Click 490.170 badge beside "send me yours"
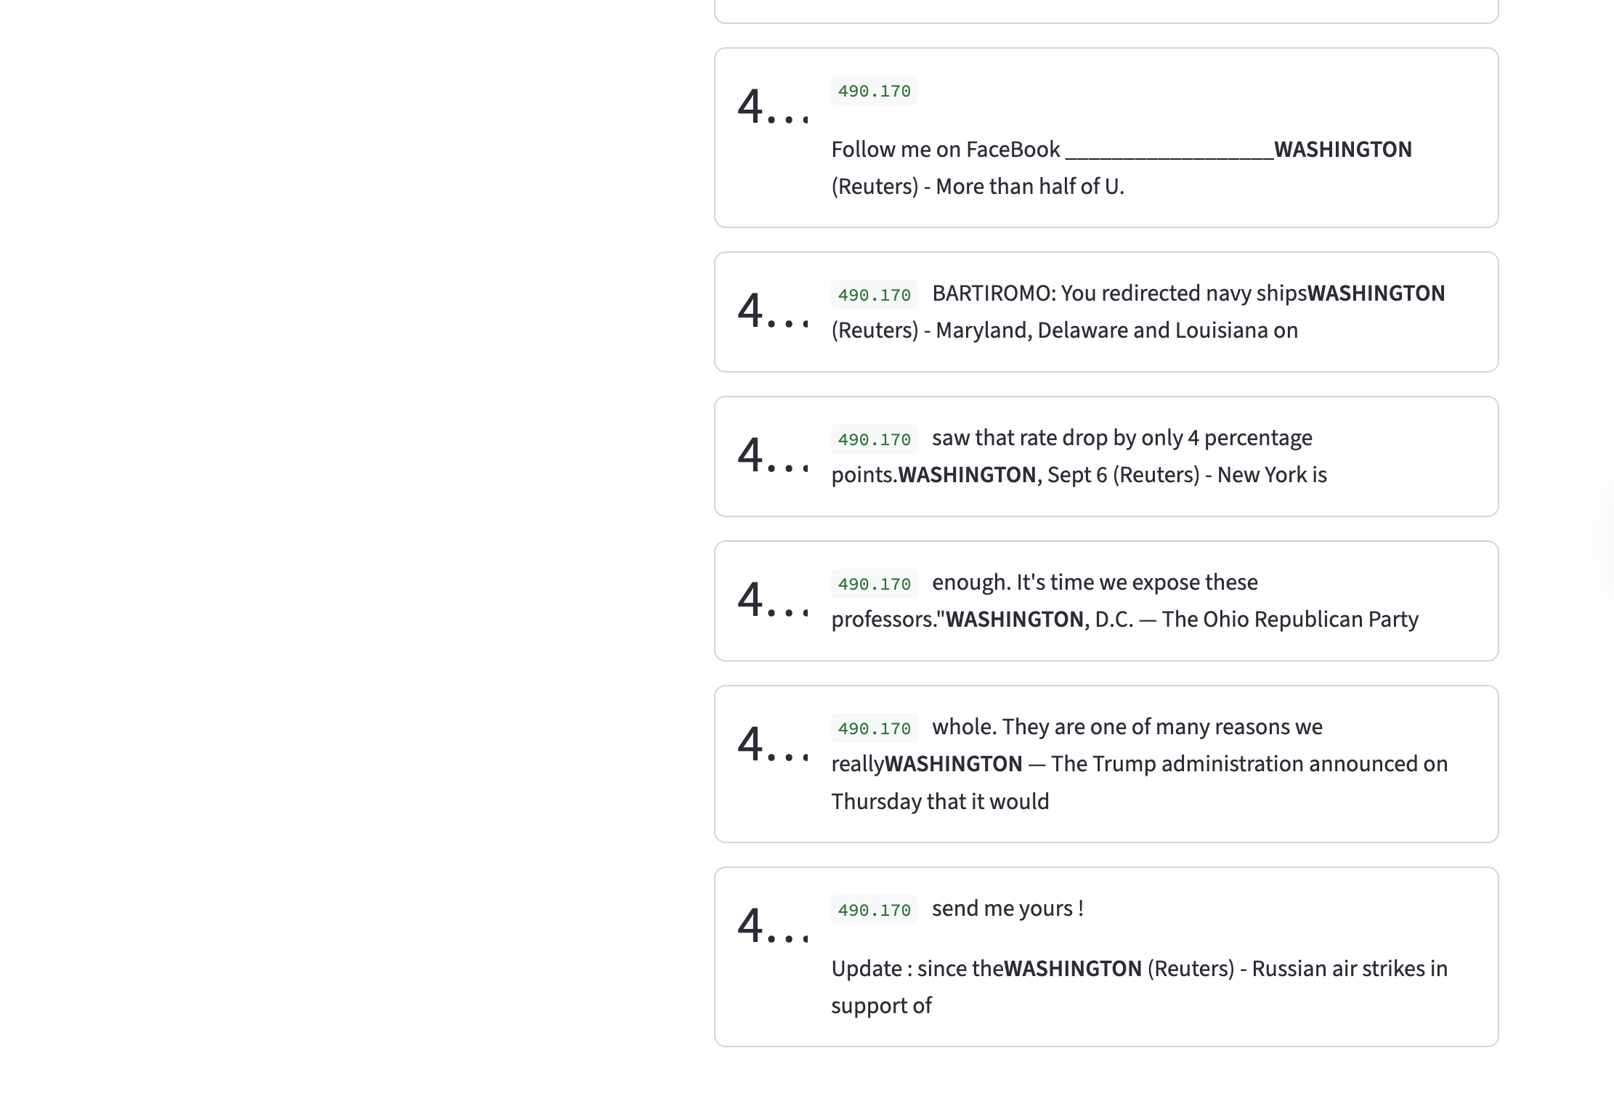 click(x=874, y=911)
